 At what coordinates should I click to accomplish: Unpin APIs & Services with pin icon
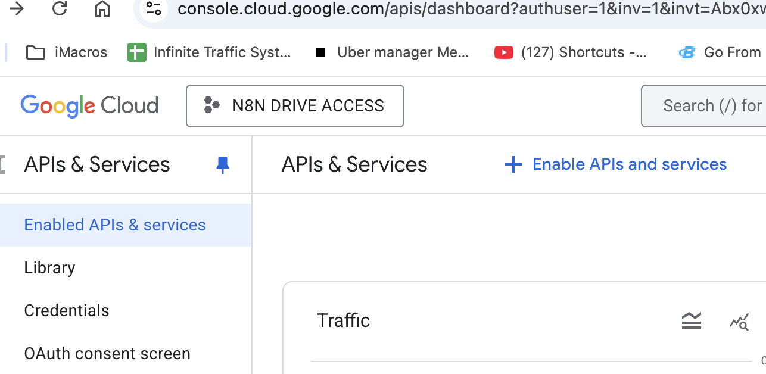click(x=223, y=165)
